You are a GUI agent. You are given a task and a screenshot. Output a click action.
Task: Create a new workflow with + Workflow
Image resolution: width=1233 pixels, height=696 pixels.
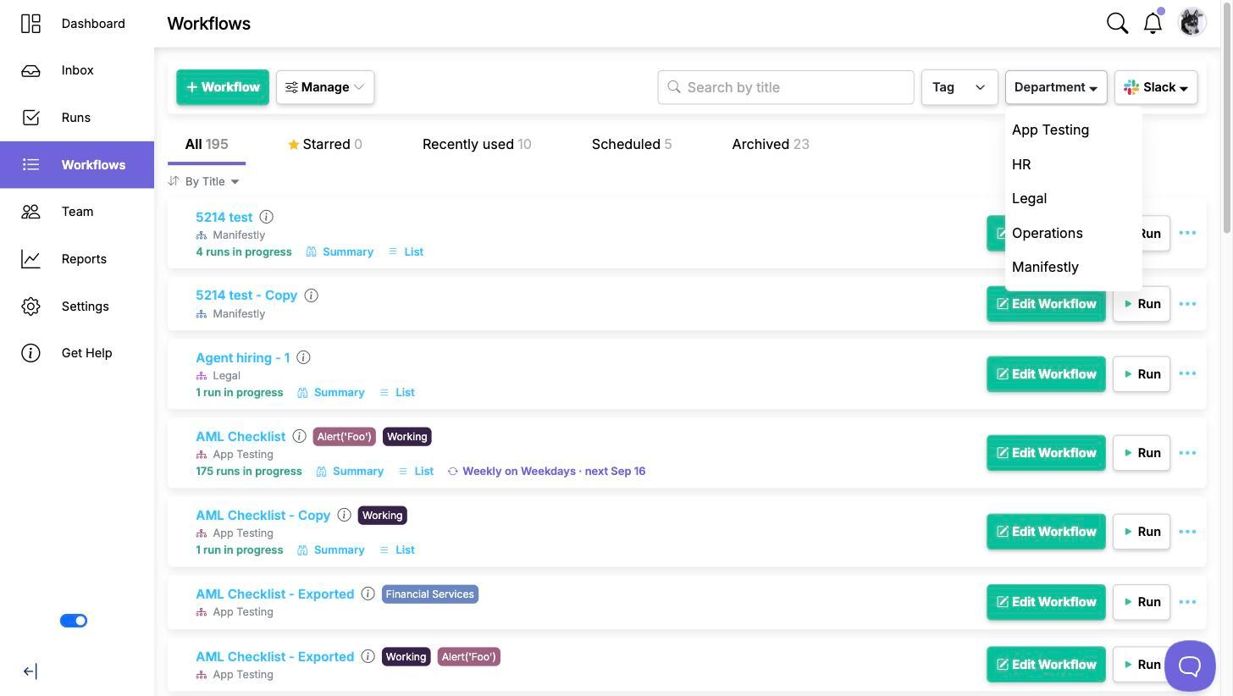coord(223,87)
